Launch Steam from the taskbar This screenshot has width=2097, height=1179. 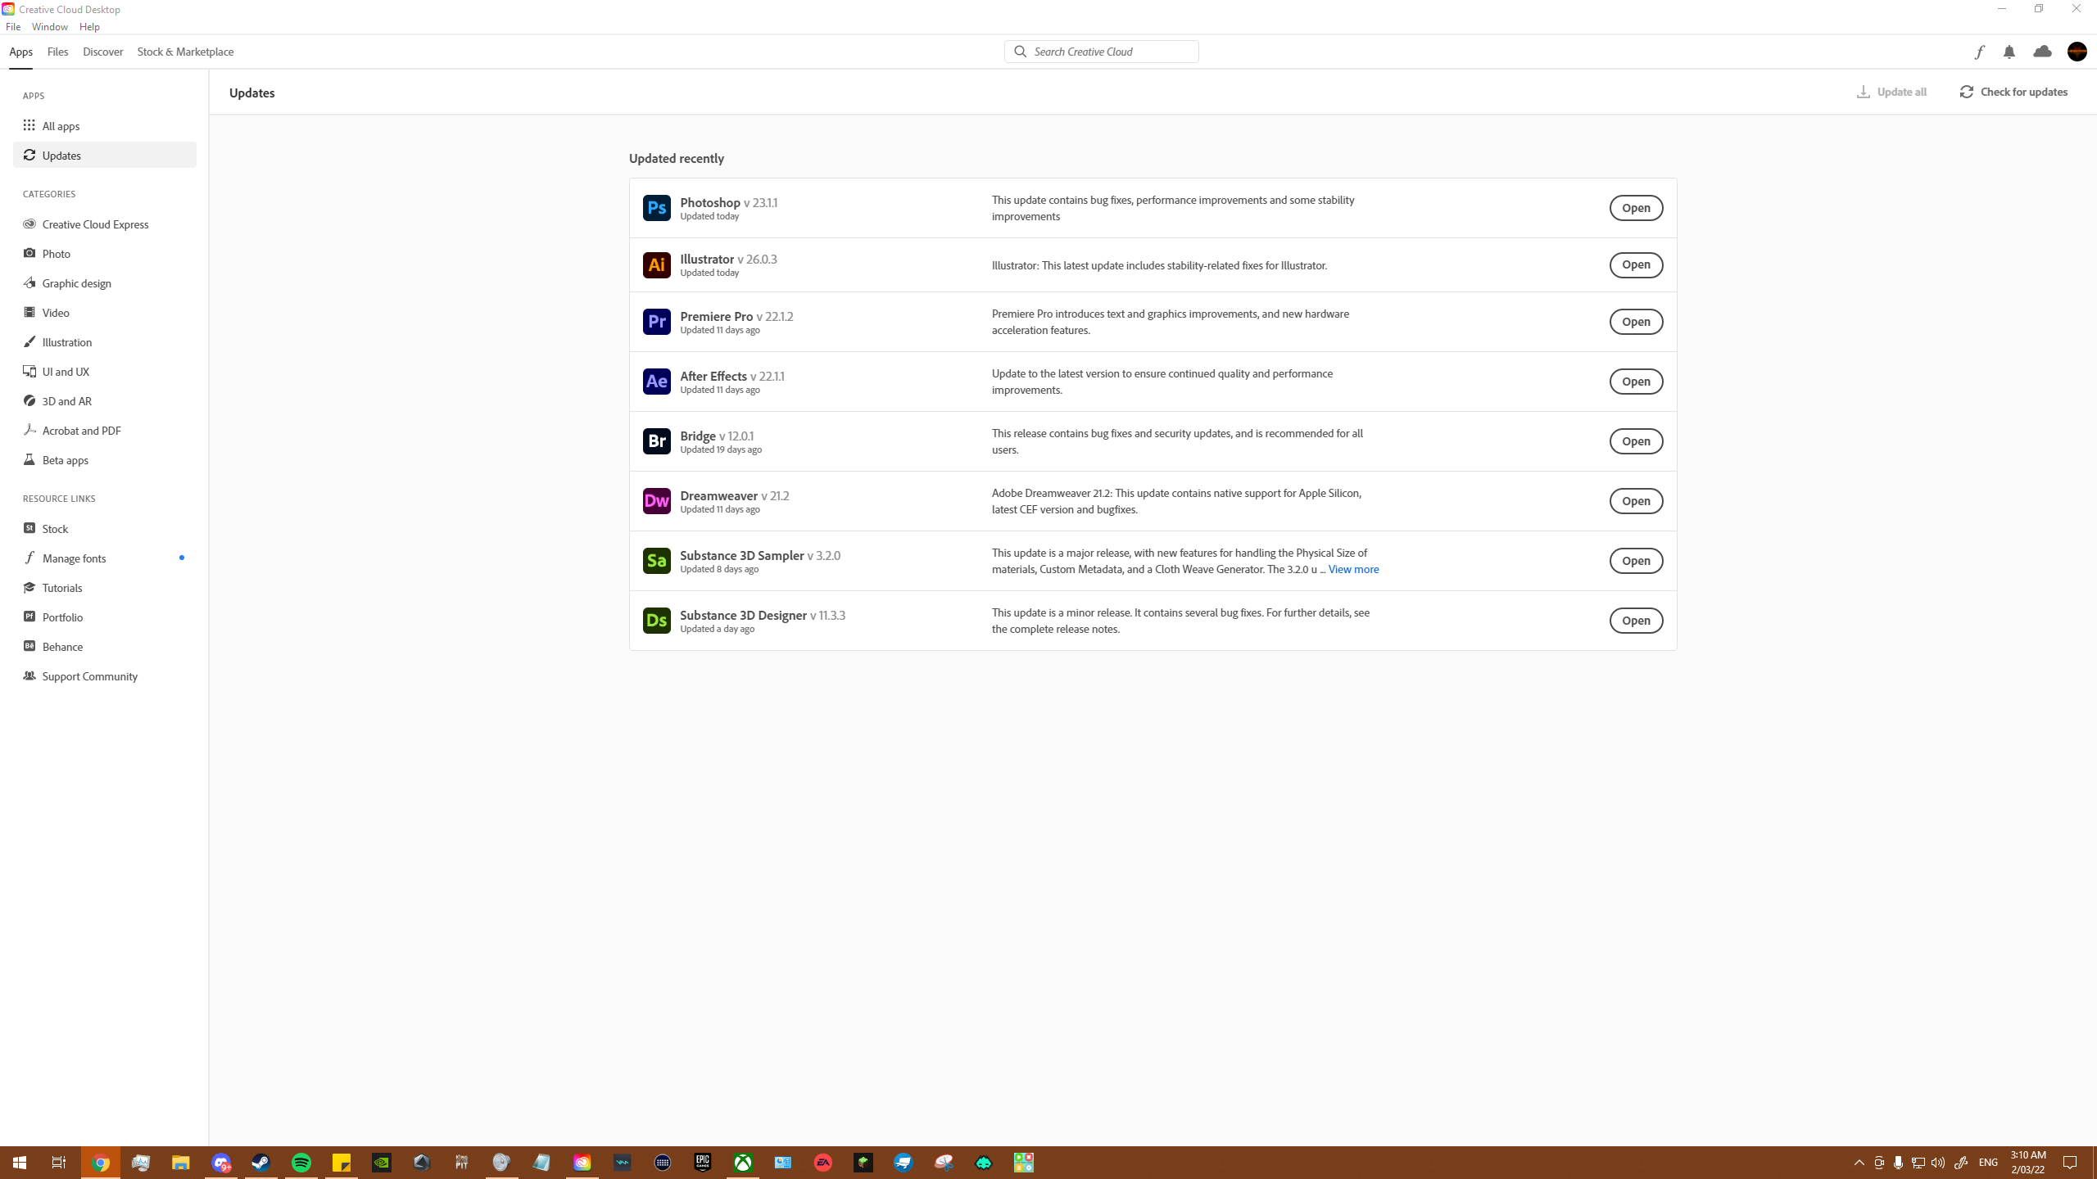(261, 1163)
